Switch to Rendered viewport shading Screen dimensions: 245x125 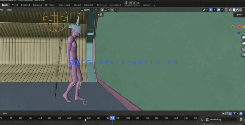point(241,10)
